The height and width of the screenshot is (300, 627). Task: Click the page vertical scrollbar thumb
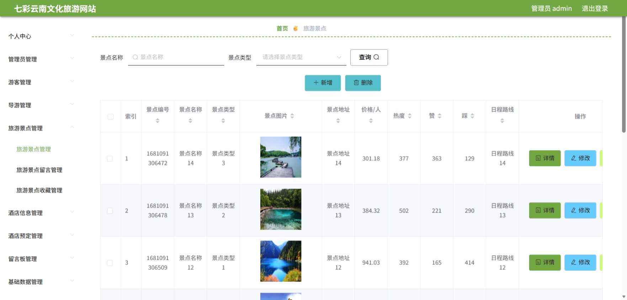624,75
